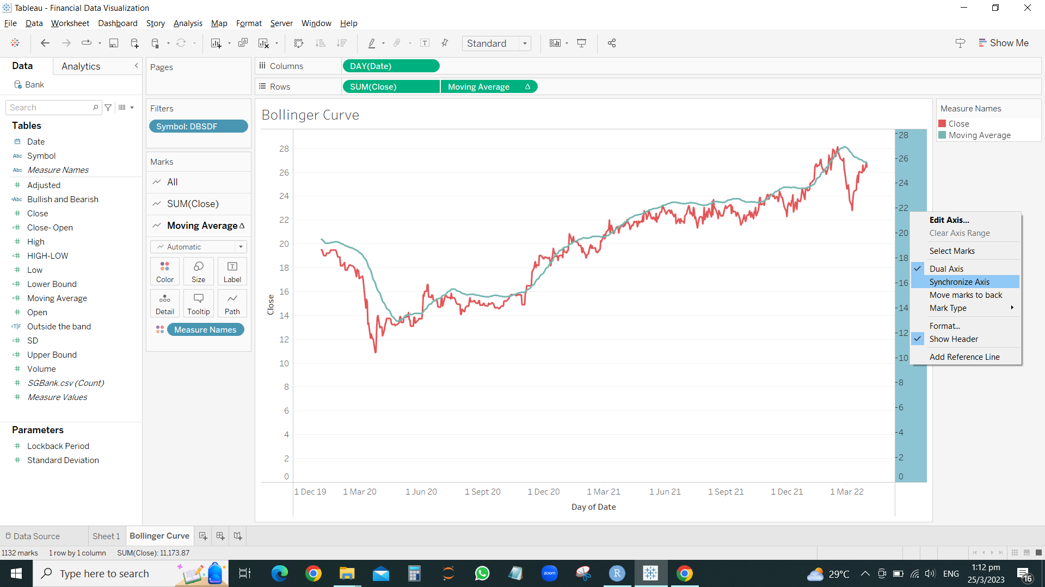This screenshot has width=1045, height=587.
Task: Click the red Close legend swatch
Action: [942, 124]
